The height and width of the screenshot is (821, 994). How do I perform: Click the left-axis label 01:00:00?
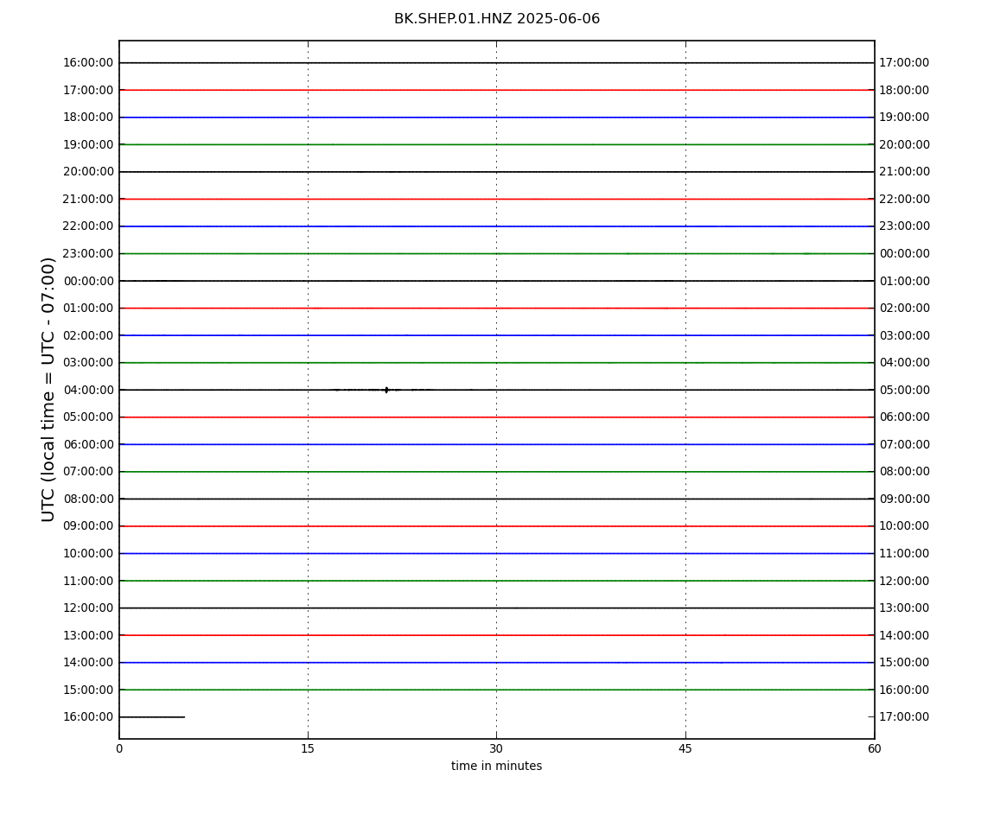[88, 309]
